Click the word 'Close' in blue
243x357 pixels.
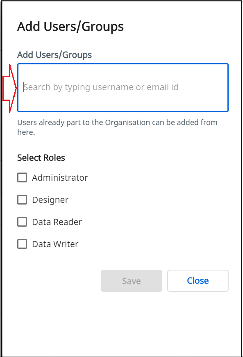click(x=198, y=281)
